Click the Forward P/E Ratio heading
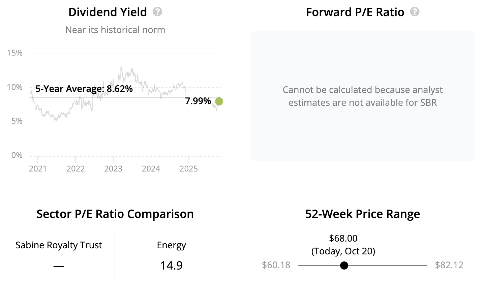This screenshot has width=480, height=281. click(355, 12)
